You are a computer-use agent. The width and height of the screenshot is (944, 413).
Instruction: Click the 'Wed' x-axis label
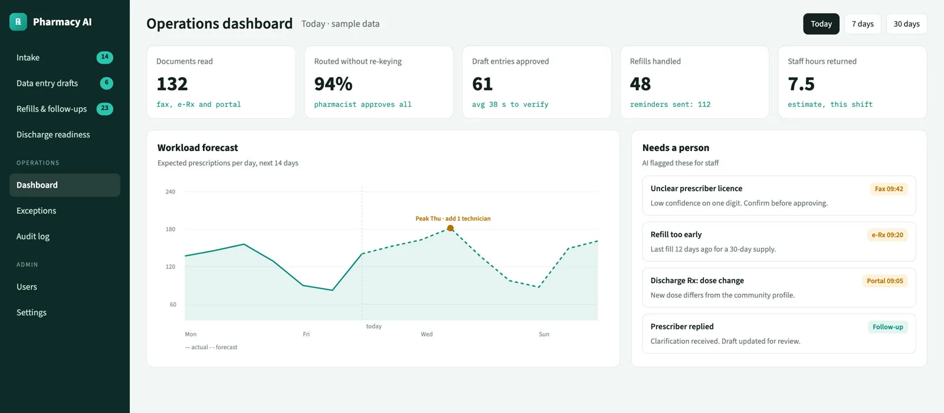coord(427,334)
